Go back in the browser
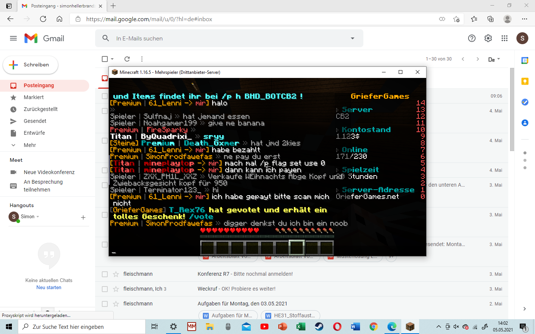Screen dimensions: 535x334 pos(10,19)
